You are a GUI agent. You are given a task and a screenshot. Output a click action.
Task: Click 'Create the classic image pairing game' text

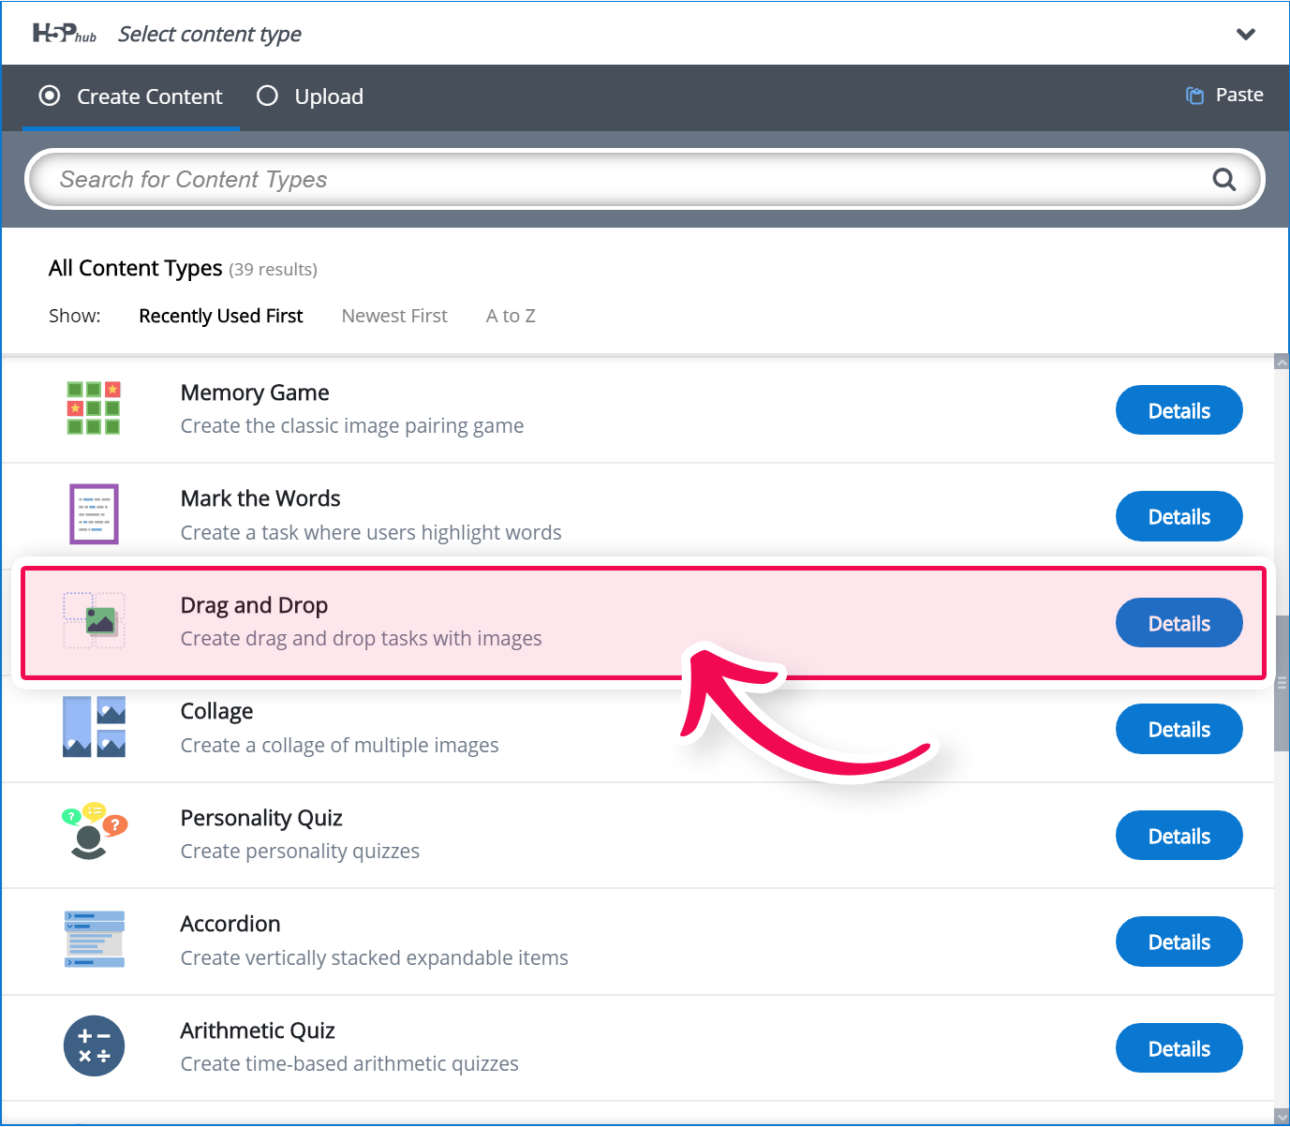pyautogui.click(x=352, y=426)
